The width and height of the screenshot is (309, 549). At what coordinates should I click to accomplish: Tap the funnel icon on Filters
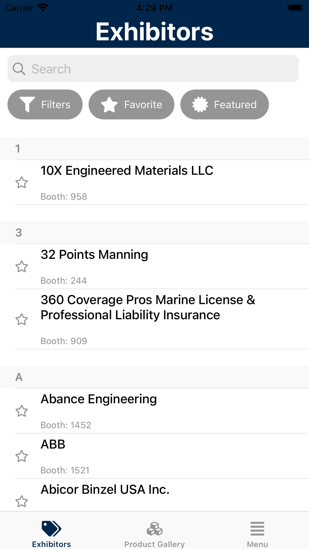pyautogui.click(x=27, y=104)
